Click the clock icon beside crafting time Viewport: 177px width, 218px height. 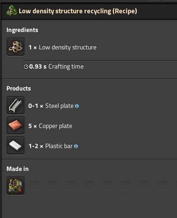click(x=26, y=67)
